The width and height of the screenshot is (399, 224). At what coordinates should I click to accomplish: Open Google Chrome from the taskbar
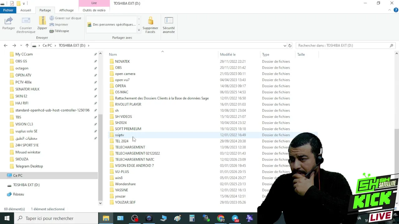pyautogui.click(x=221, y=218)
